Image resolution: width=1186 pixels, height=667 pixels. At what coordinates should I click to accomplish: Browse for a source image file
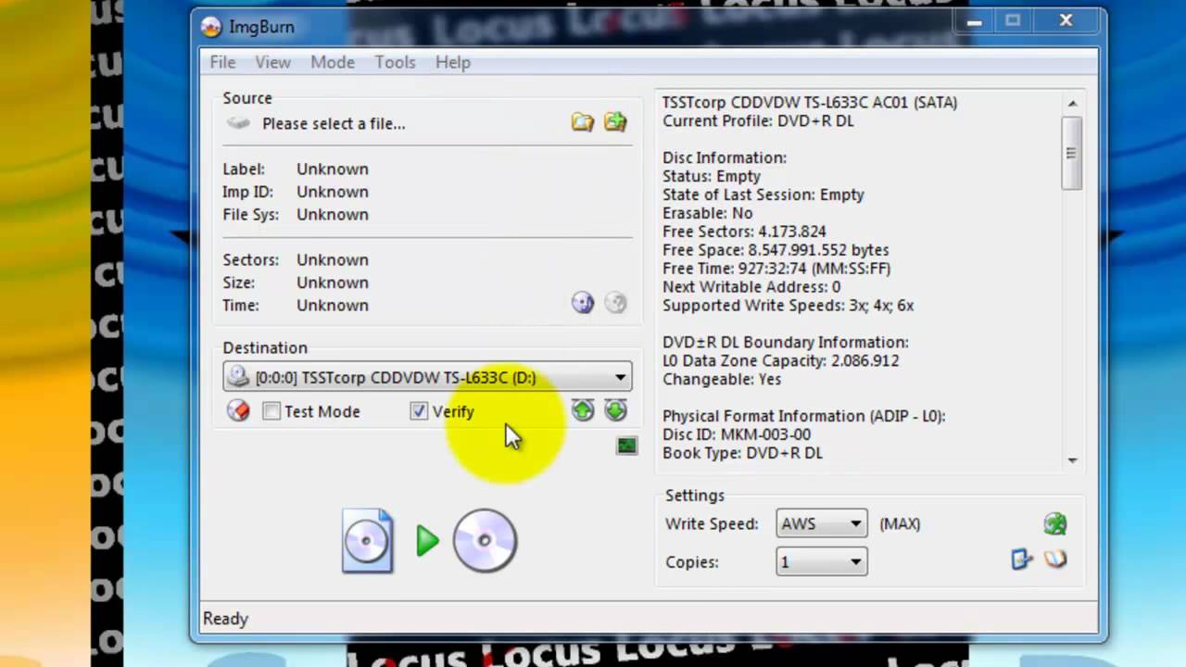[582, 122]
